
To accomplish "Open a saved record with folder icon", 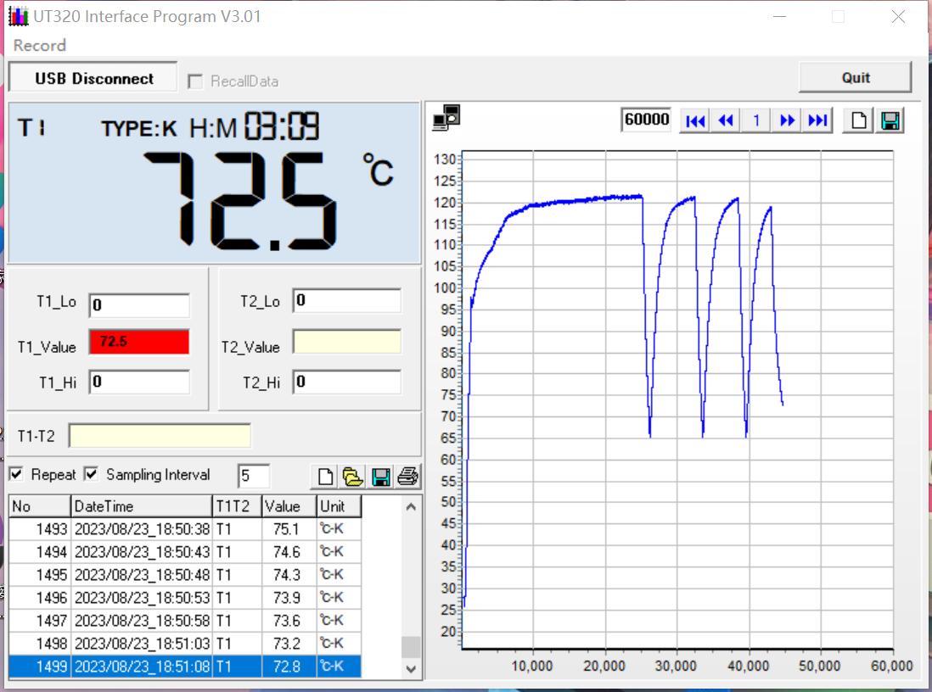I will pyautogui.click(x=353, y=477).
